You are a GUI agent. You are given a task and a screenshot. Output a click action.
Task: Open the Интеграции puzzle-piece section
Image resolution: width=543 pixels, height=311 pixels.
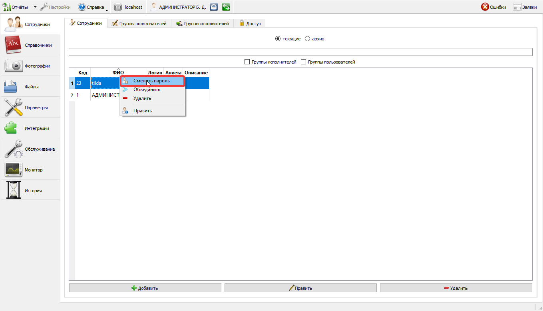pos(30,128)
